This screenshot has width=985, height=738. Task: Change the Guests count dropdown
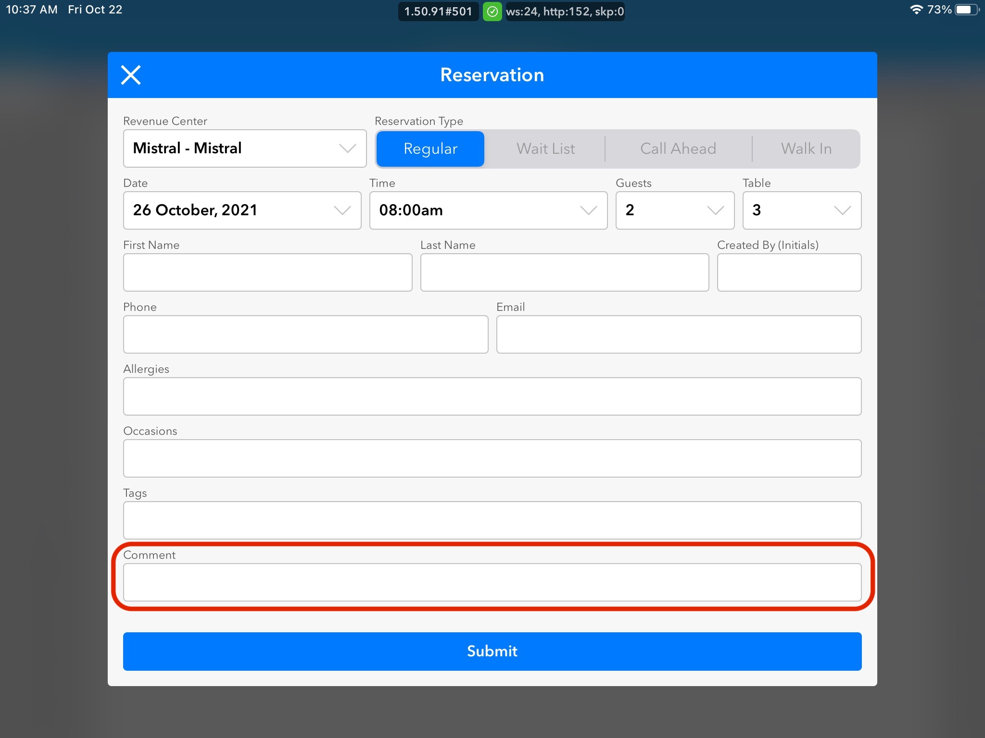click(x=675, y=210)
